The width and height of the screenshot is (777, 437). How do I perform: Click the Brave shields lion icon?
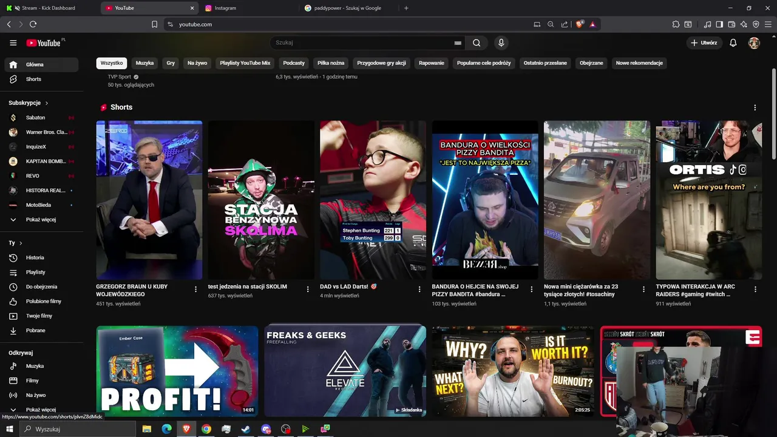point(579,24)
